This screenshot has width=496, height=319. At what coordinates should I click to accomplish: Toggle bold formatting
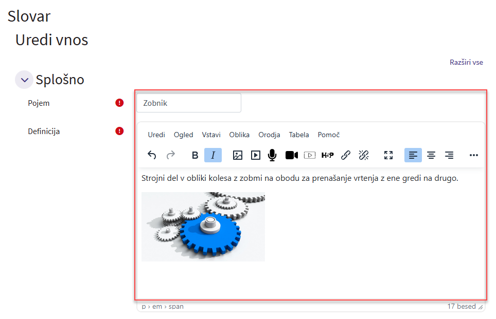tap(195, 155)
